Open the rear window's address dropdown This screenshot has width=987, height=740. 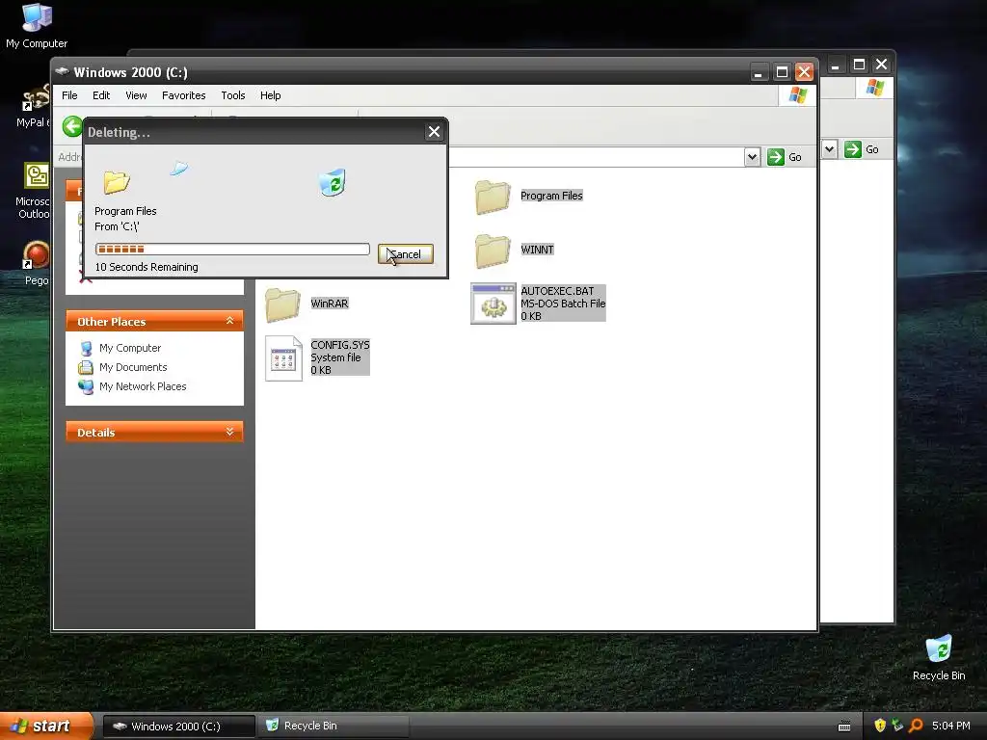pos(830,149)
